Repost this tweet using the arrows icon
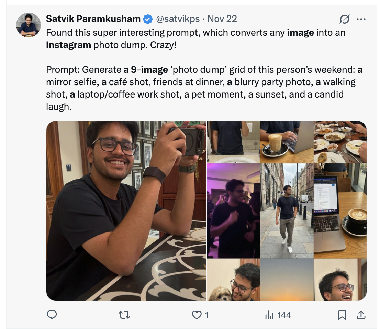The image size is (380, 329). 124,315
